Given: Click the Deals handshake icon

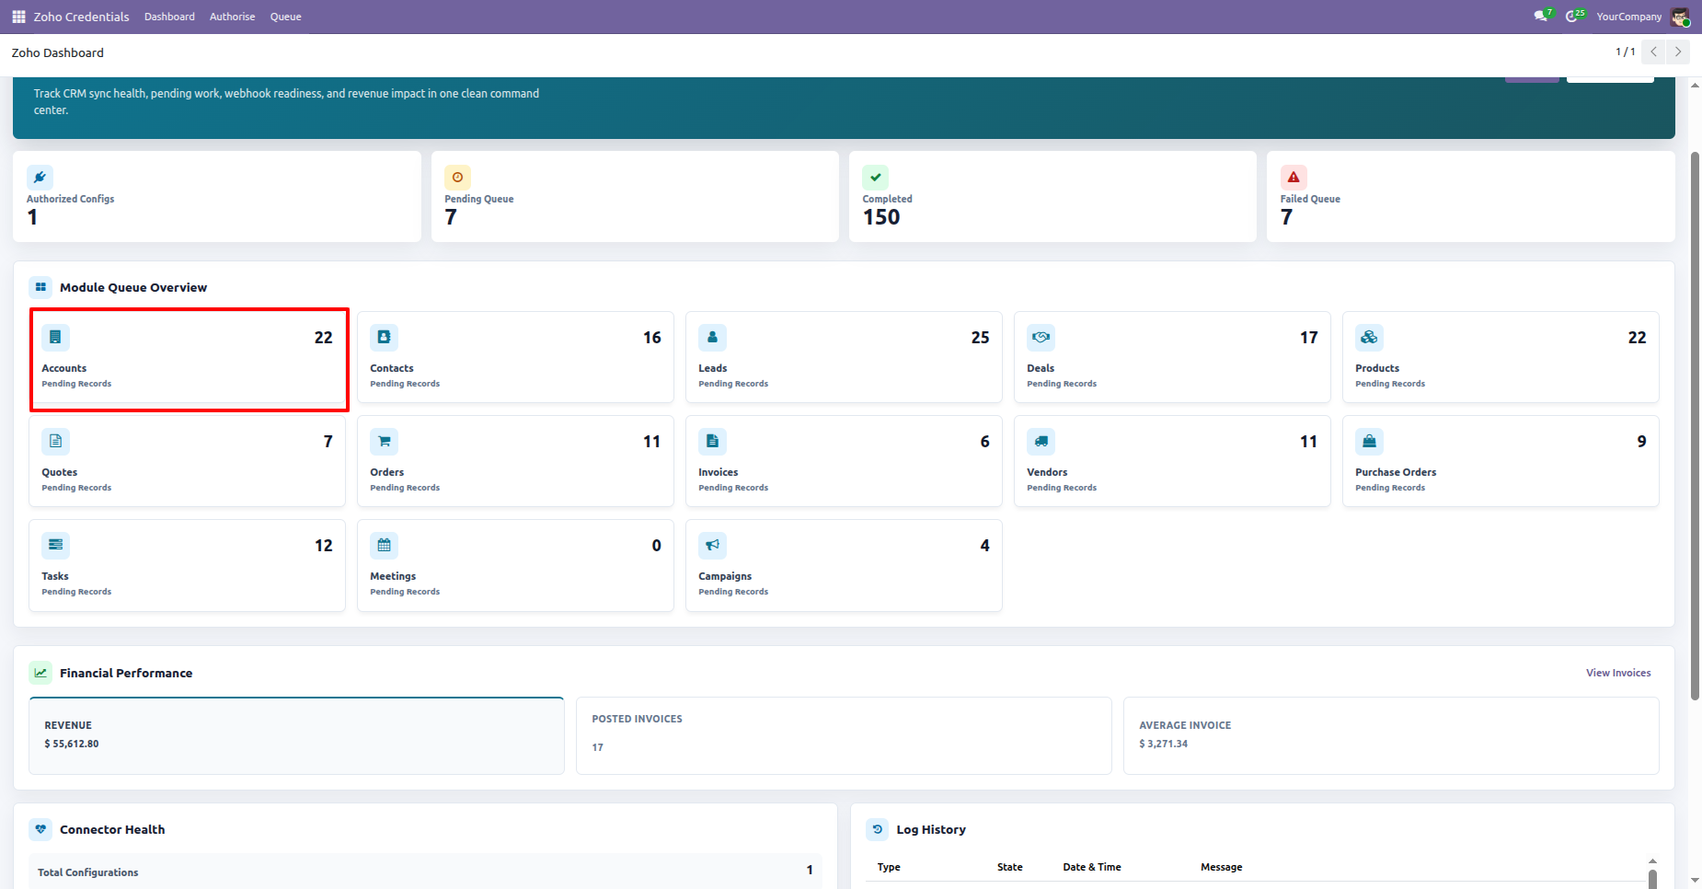Looking at the screenshot, I should click(1041, 338).
